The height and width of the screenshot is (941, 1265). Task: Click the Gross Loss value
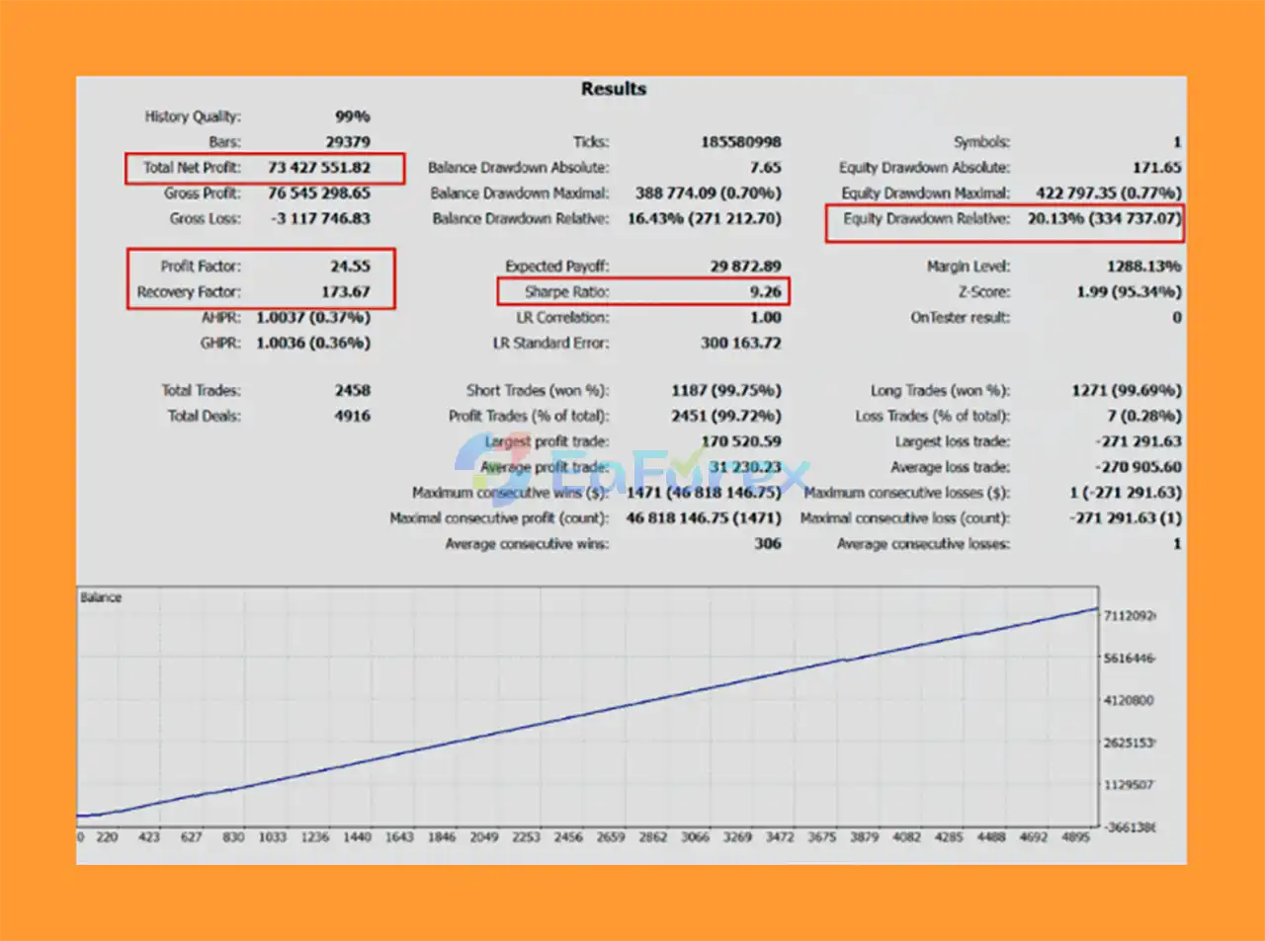320,219
